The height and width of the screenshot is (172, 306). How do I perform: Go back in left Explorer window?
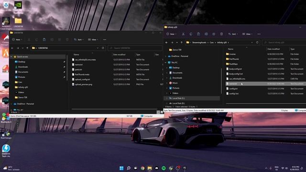[12, 48]
